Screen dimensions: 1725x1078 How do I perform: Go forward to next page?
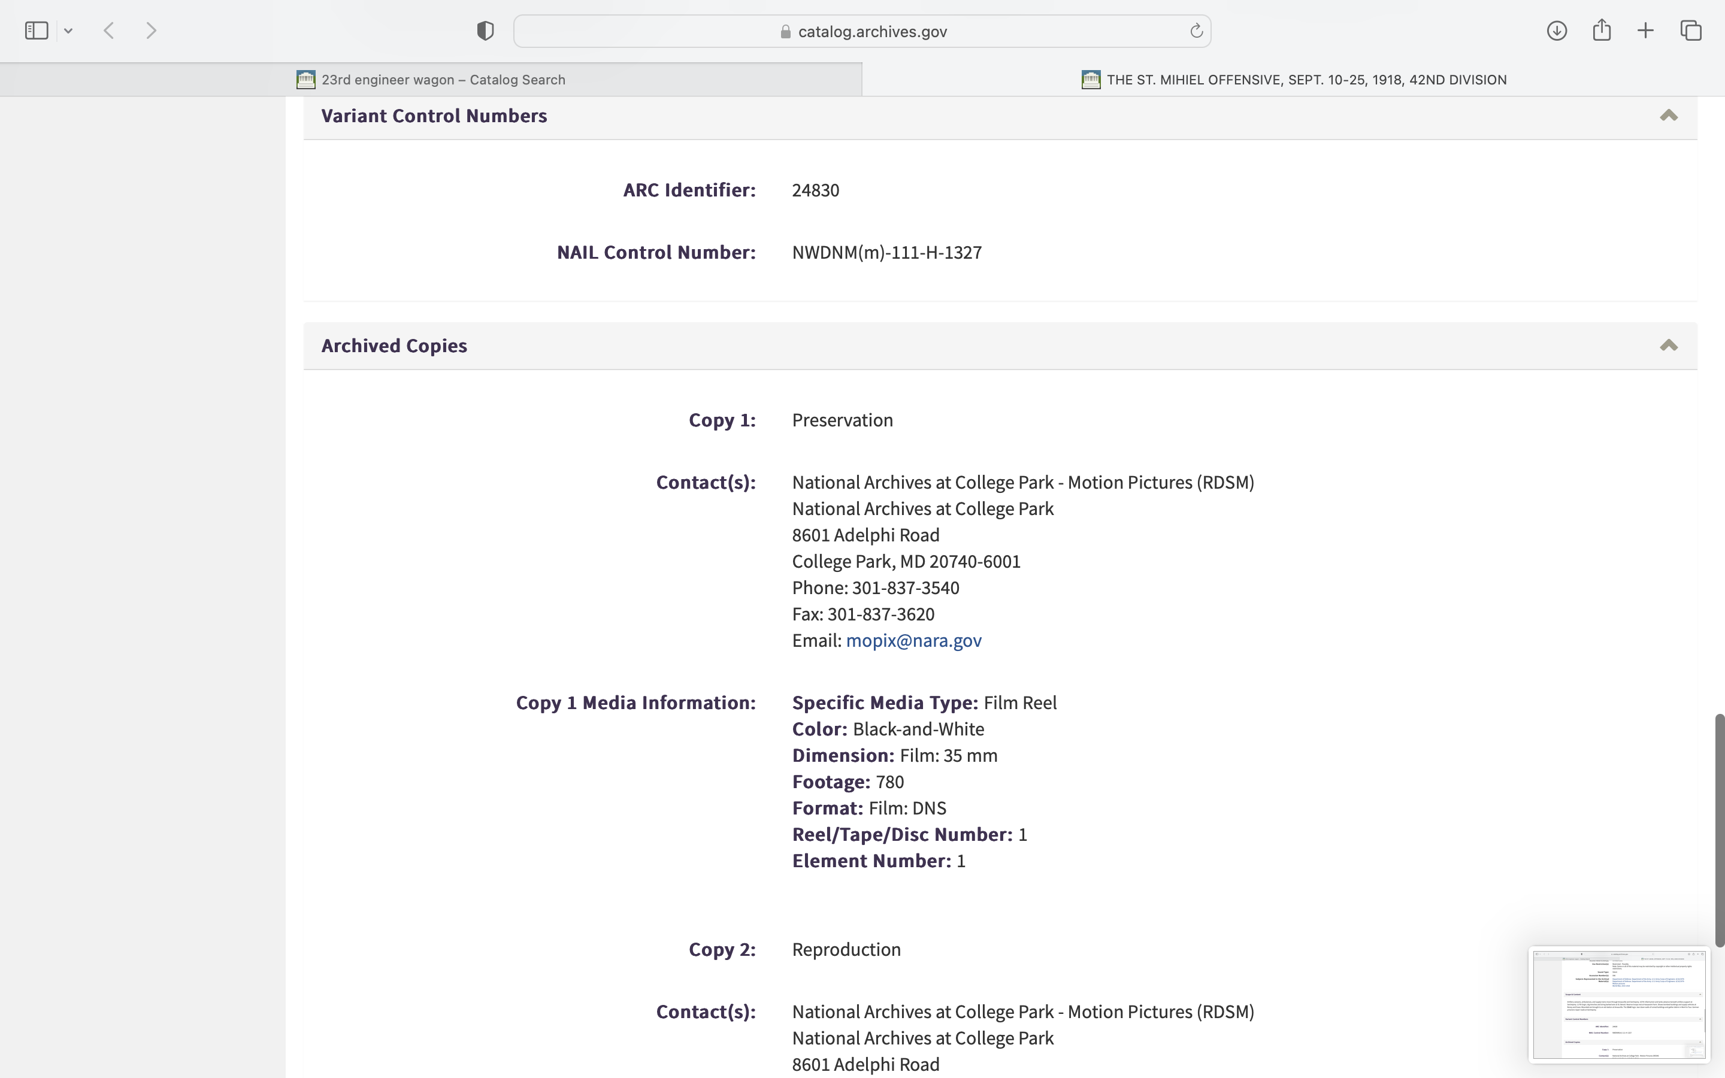click(151, 31)
